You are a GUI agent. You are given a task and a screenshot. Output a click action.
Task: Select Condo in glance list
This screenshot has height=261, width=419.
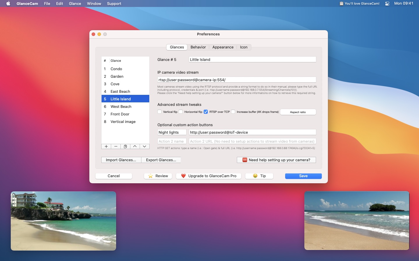tap(125, 69)
